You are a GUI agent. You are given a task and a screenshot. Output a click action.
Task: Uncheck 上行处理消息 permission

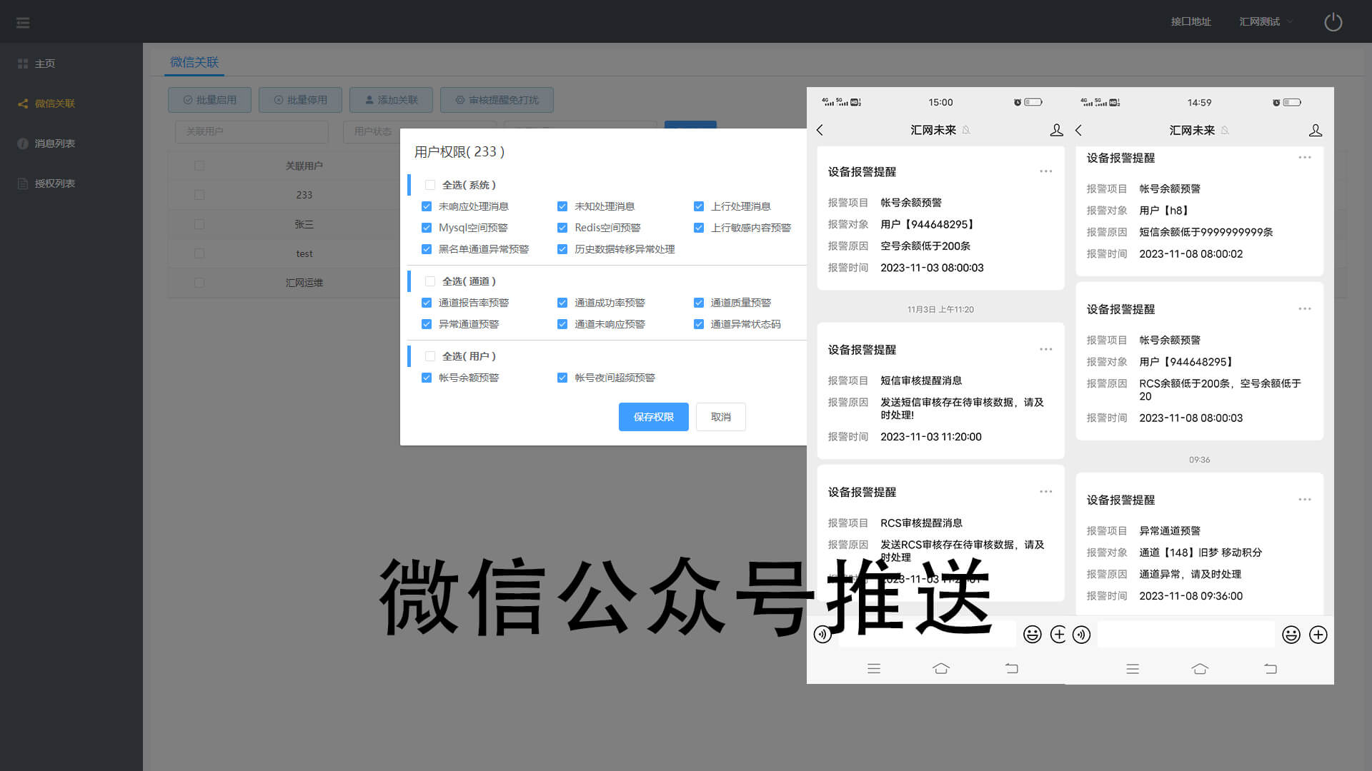[699, 206]
